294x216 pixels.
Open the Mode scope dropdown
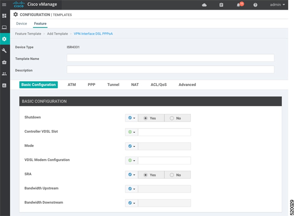click(131, 146)
